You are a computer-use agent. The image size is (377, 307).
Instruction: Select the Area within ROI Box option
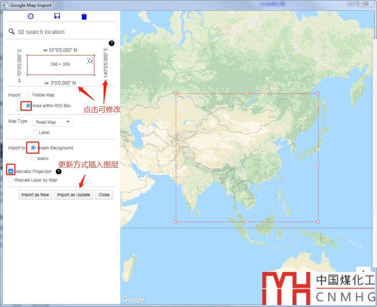tap(28, 106)
